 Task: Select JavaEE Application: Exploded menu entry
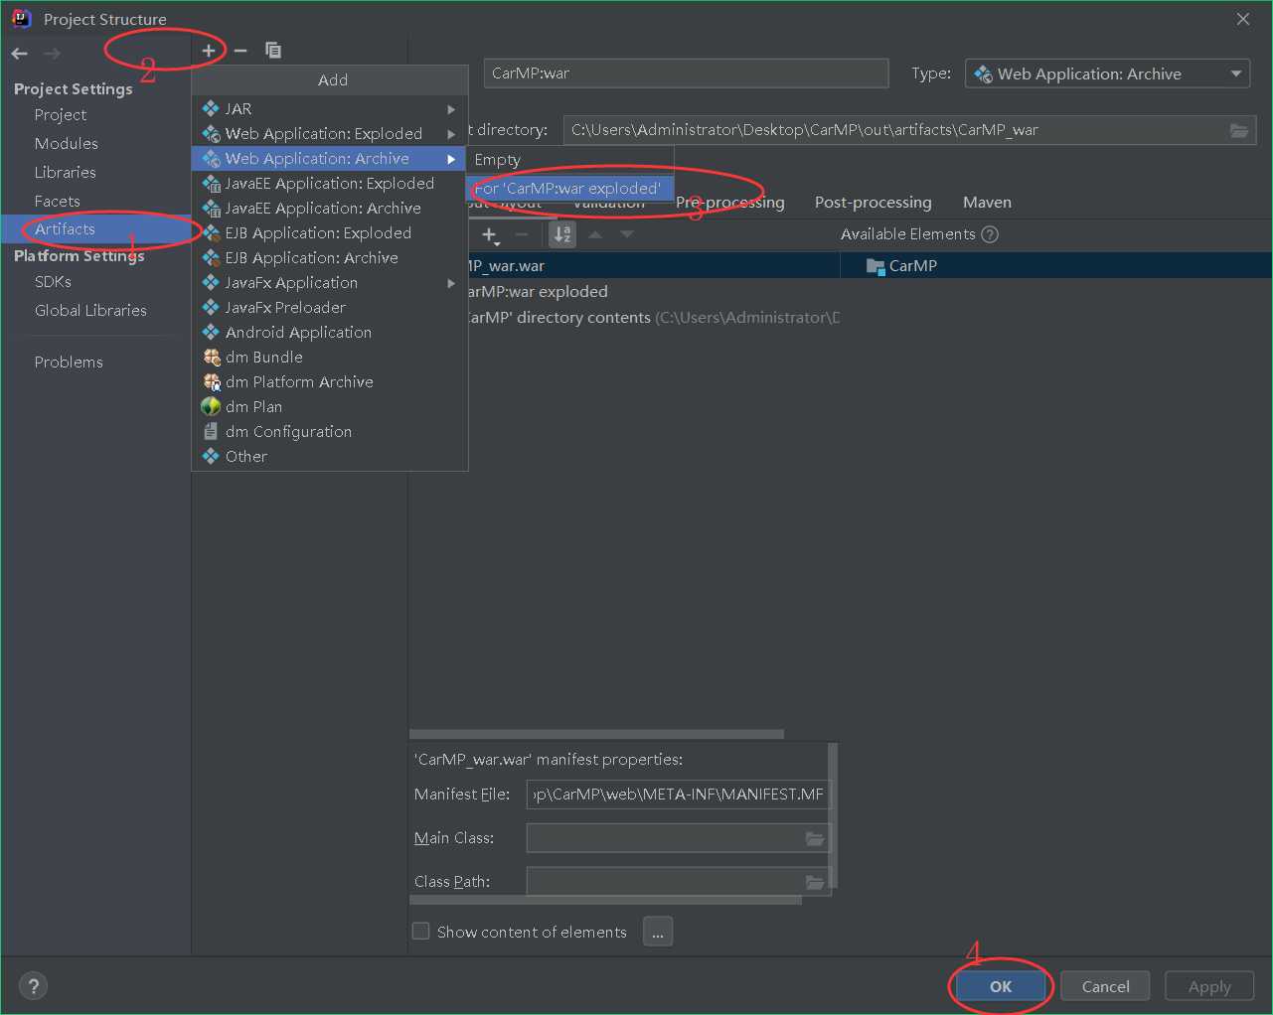(x=329, y=183)
